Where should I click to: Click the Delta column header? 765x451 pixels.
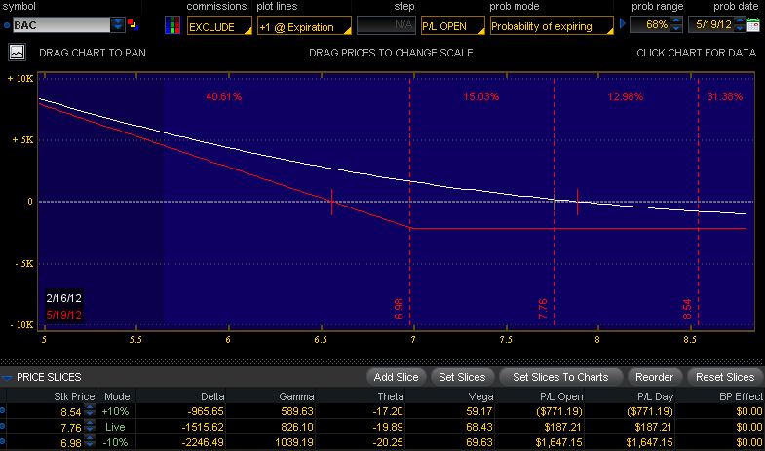(212, 396)
